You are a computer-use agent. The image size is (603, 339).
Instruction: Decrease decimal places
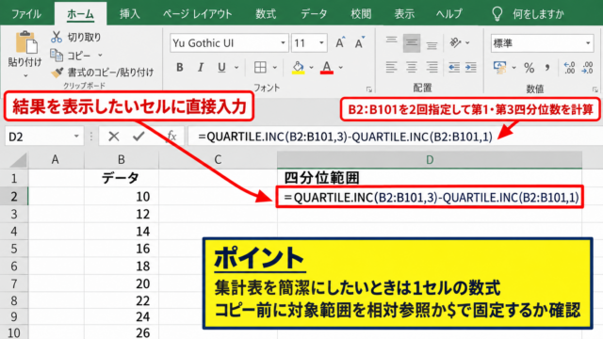point(588,68)
